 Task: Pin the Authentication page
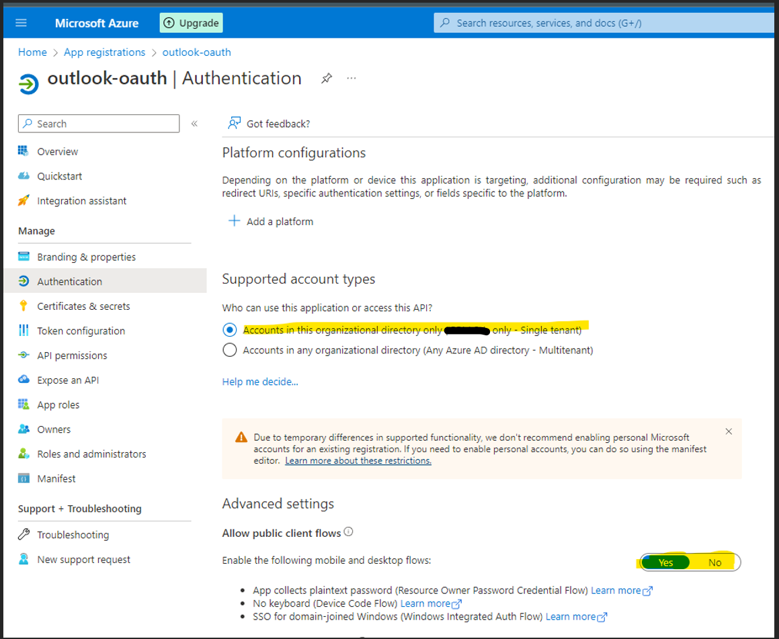[x=327, y=79]
